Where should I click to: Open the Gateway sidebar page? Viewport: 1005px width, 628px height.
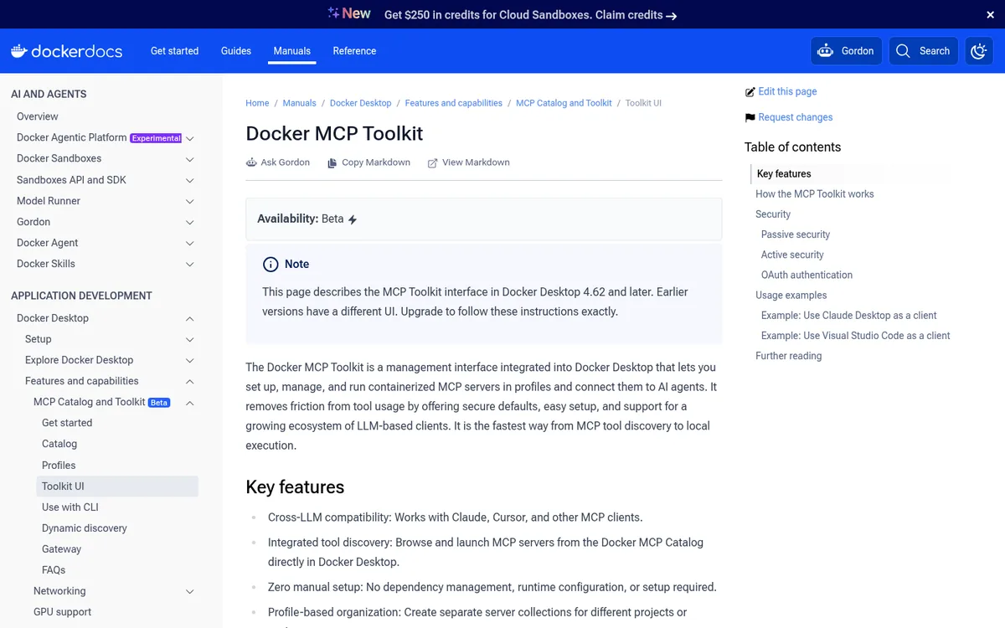(62, 549)
